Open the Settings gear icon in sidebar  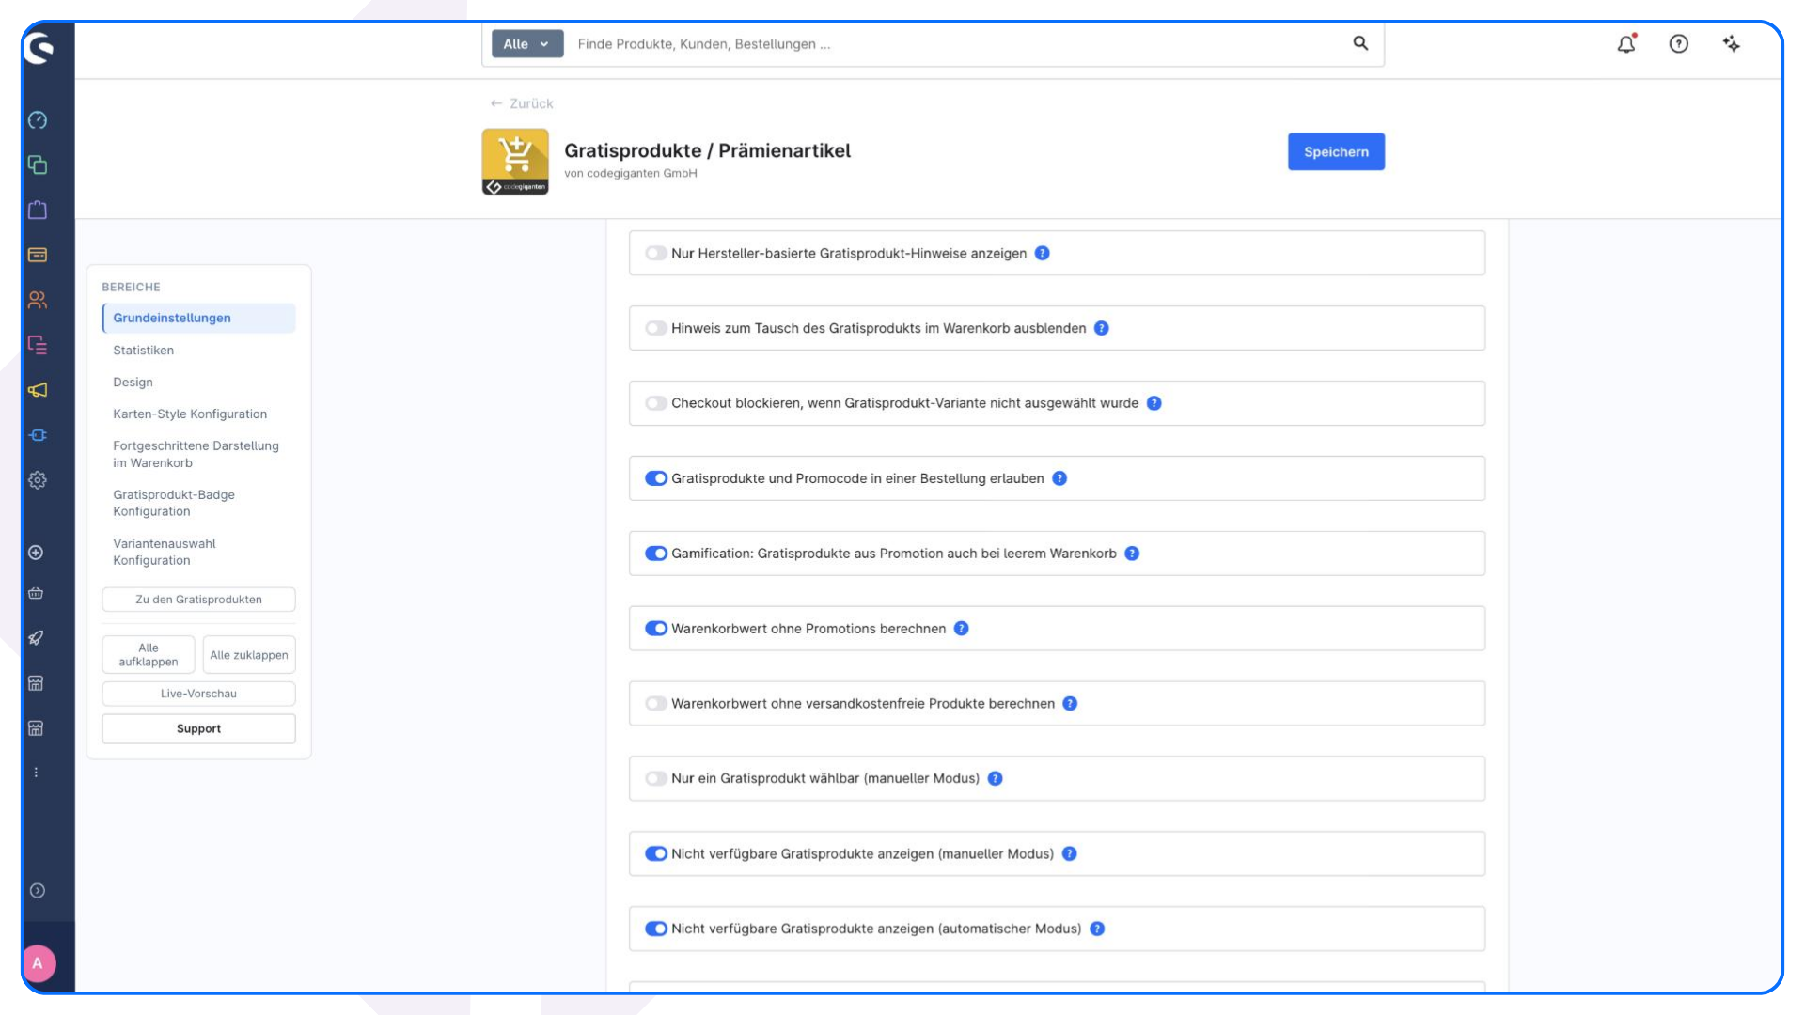[38, 480]
